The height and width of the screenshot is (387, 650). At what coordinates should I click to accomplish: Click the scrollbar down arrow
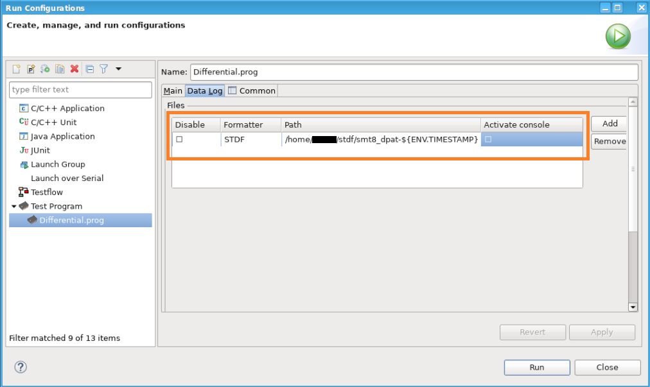point(633,307)
